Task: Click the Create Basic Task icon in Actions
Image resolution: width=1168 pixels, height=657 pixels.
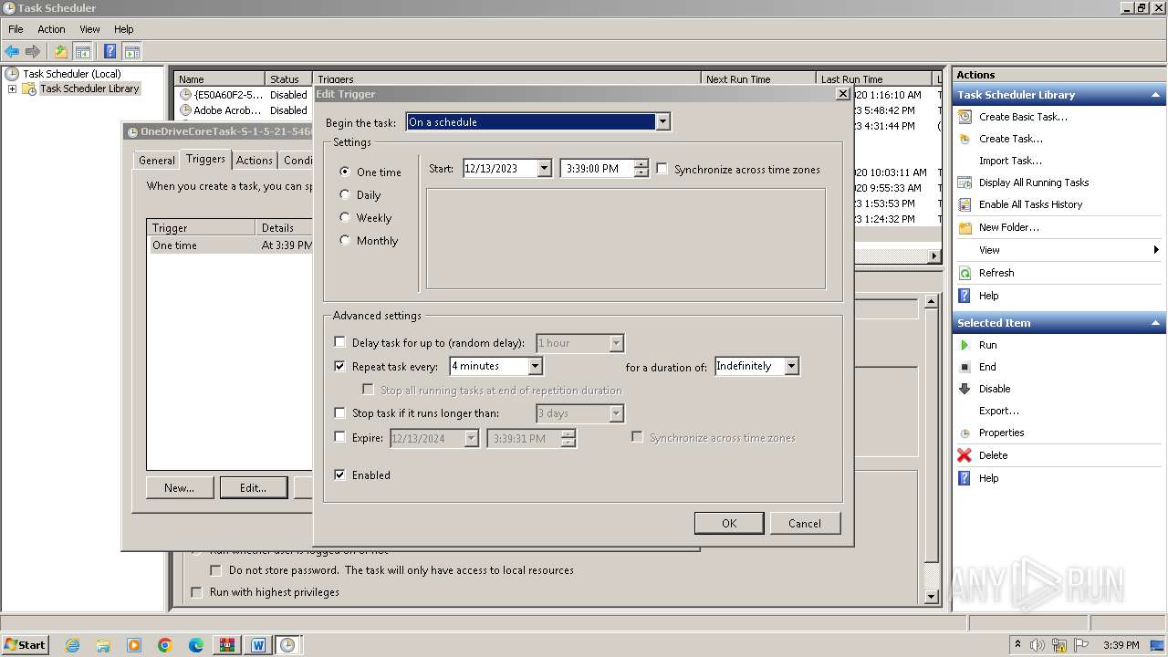Action: tap(965, 117)
